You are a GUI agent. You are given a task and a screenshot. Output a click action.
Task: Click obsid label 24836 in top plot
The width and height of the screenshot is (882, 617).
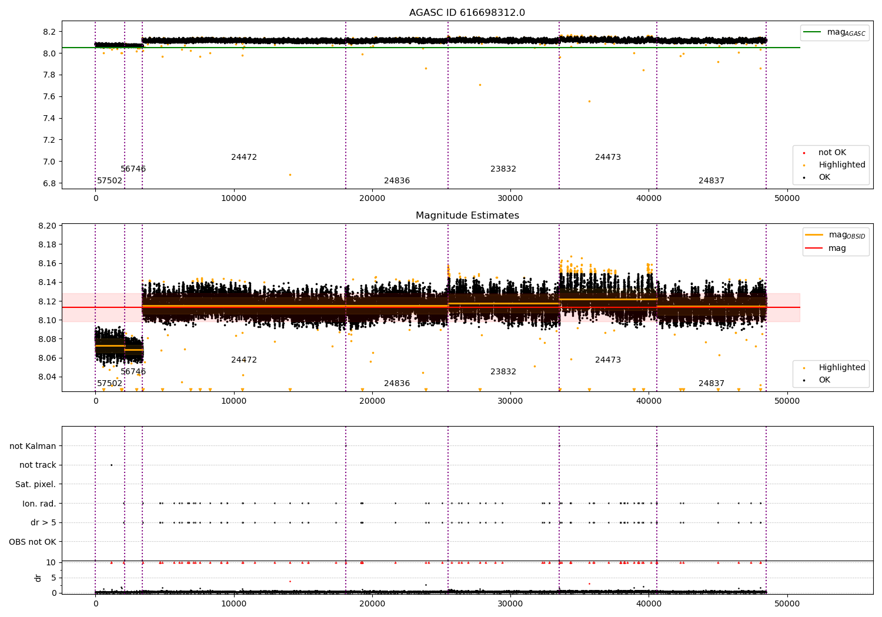coord(397,181)
